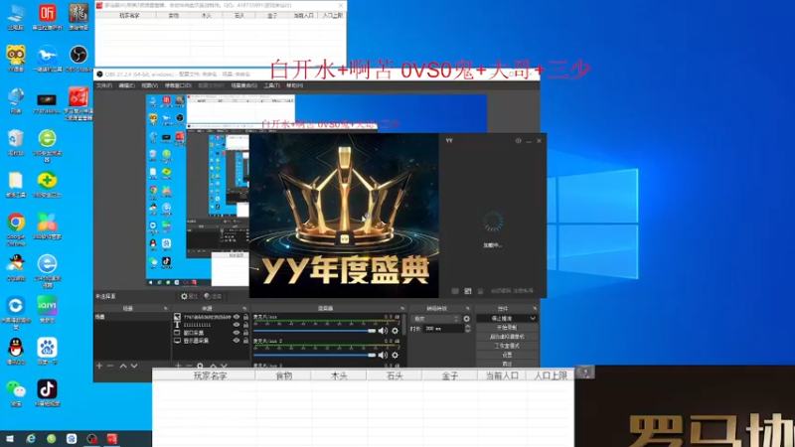The width and height of the screenshot is (795, 447).
Task: Launch the TikTok/Douyin desktop shortcut
Action: (x=47, y=393)
